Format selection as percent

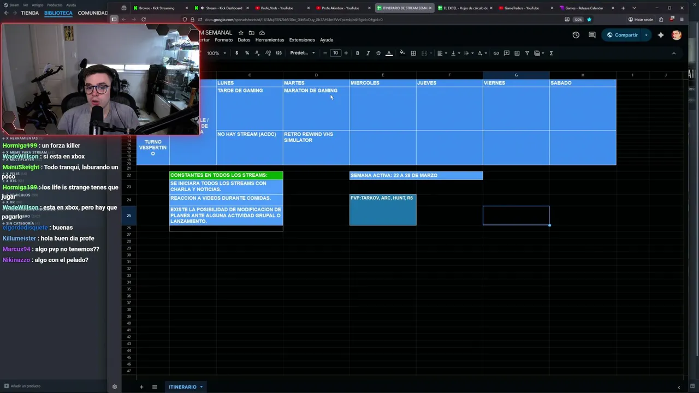click(x=247, y=53)
